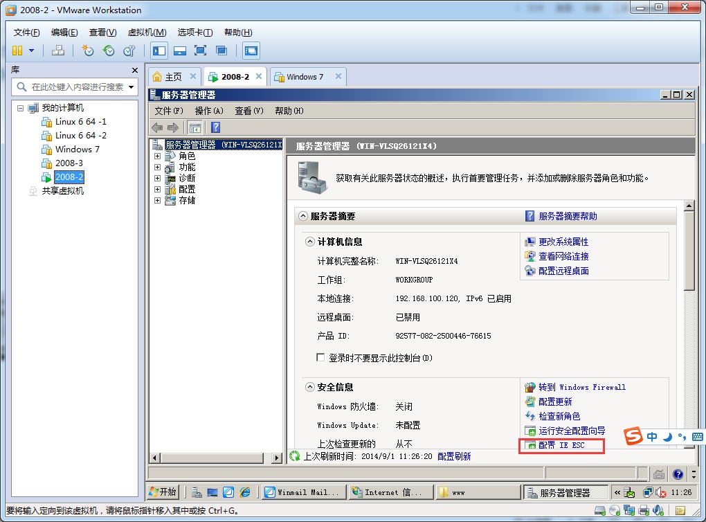Switch to the 主页 tab
The width and height of the screenshot is (706, 522).
tap(173, 77)
